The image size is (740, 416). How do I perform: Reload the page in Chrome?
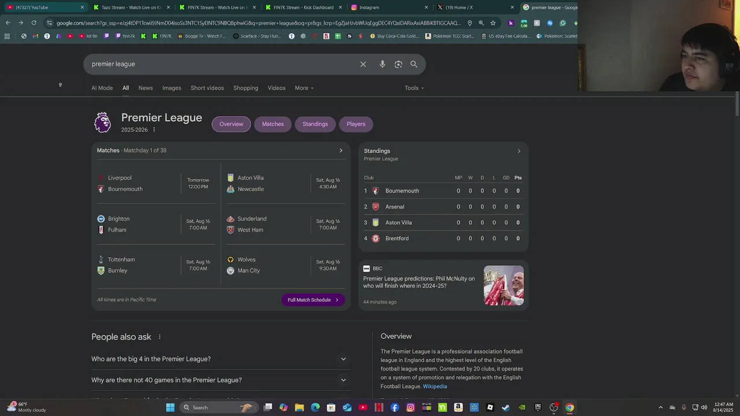point(34,23)
